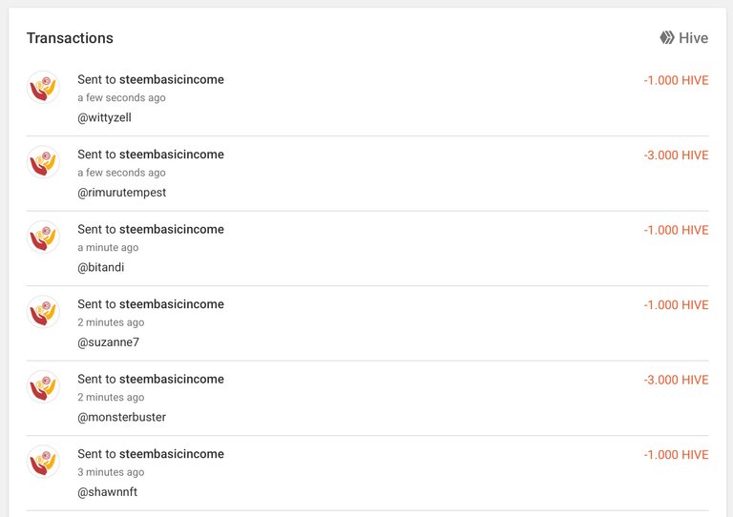Select the @wittyzell memo text

click(104, 117)
